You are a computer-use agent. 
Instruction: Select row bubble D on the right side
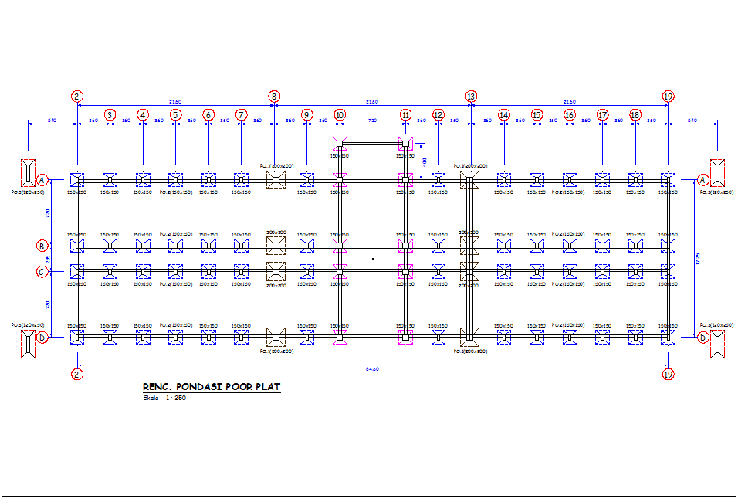point(702,338)
